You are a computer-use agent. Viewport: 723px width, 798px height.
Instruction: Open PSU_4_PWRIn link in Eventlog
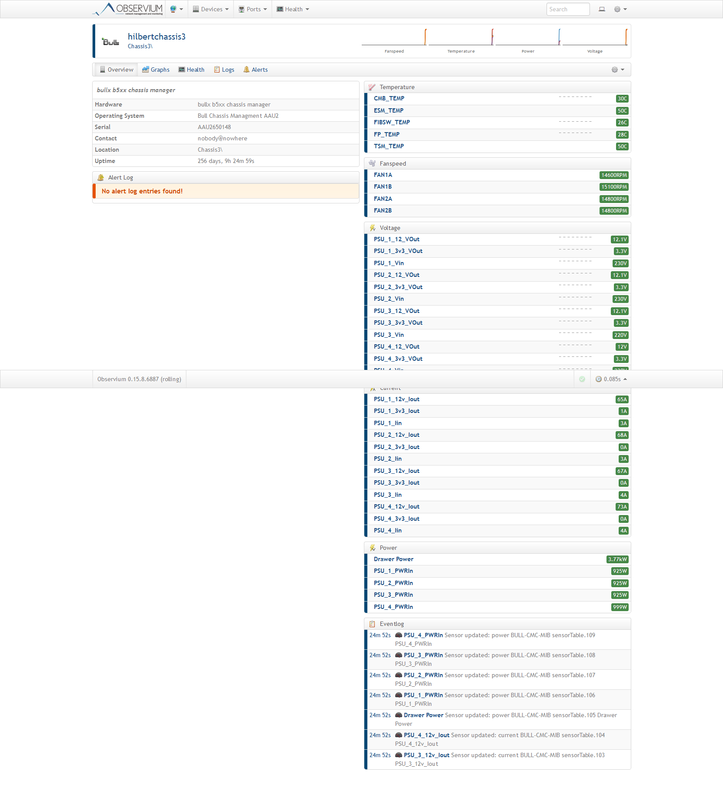pos(423,635)
